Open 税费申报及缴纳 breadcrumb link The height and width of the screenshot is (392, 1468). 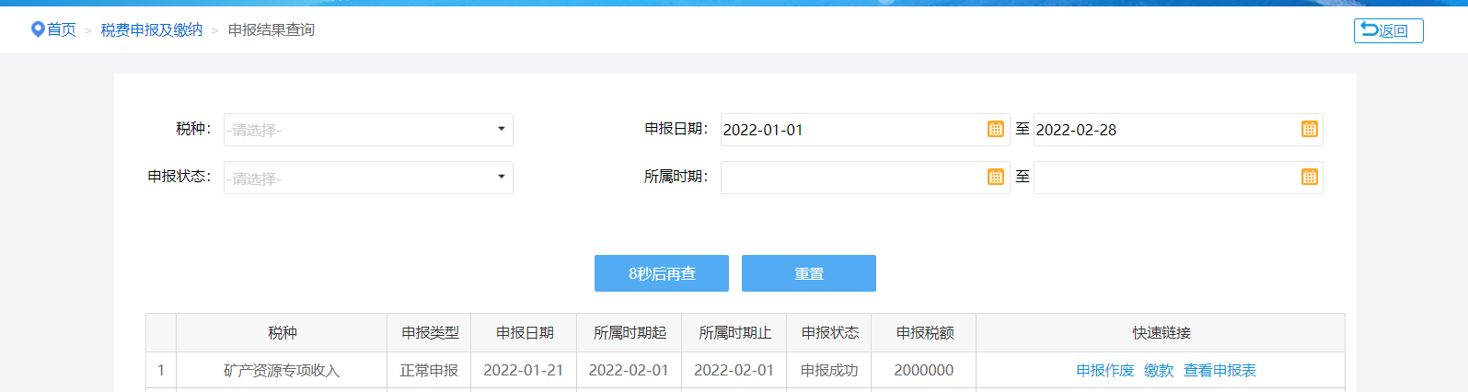[152, 29]
